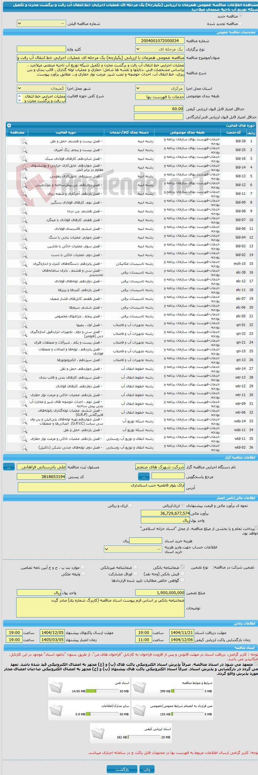The width and height of the screenshot is (258, 775).
Task: View details of row wtr-14
Action: [23, 369]
